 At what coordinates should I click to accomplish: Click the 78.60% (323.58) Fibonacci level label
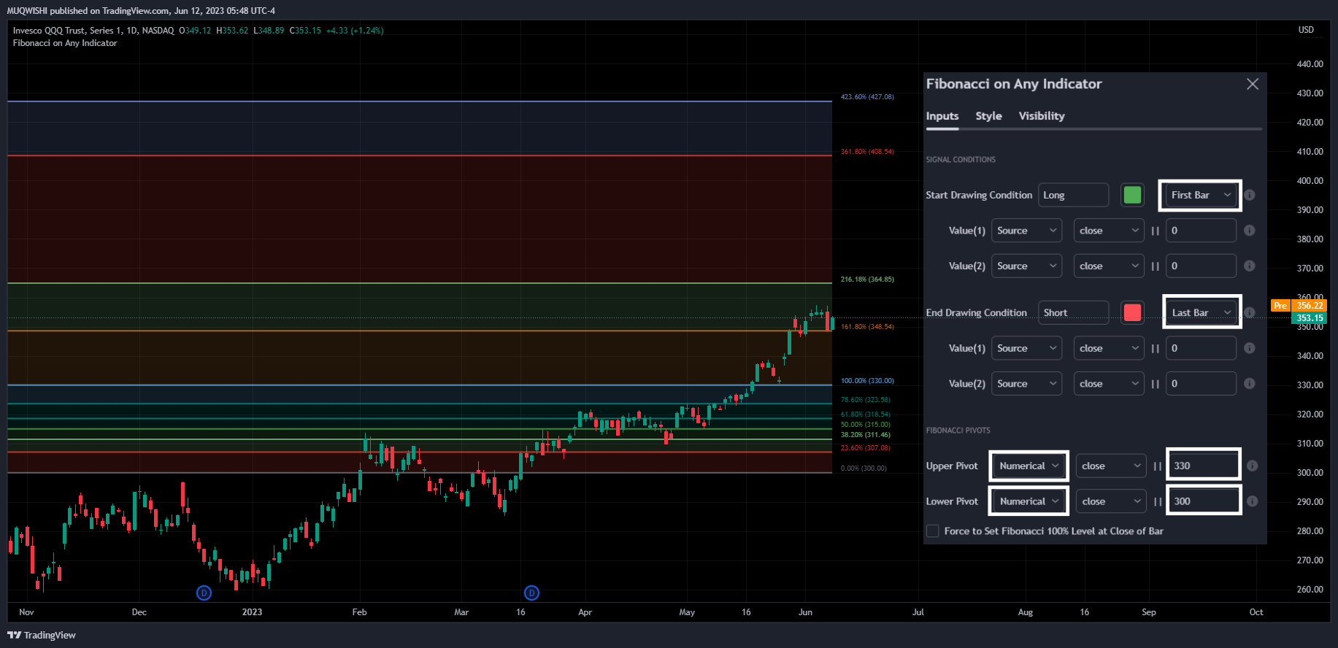coord(866,400)
